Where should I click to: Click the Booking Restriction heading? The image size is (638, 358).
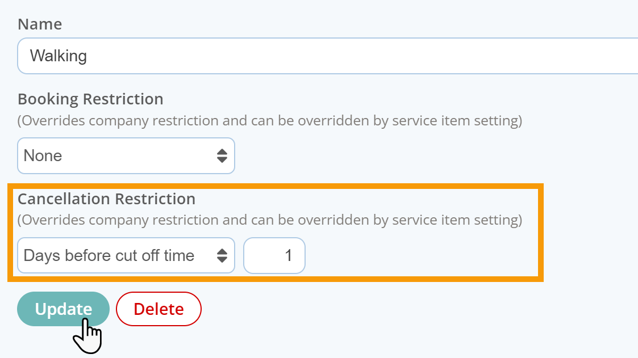tap(90, 99)
